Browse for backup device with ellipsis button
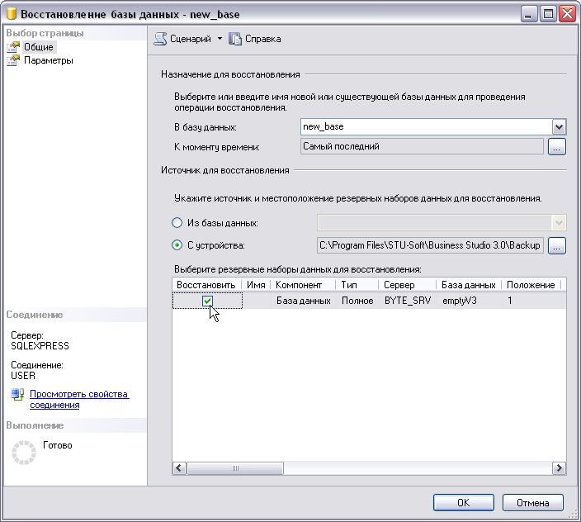581x522 pixels. point(557,245)
